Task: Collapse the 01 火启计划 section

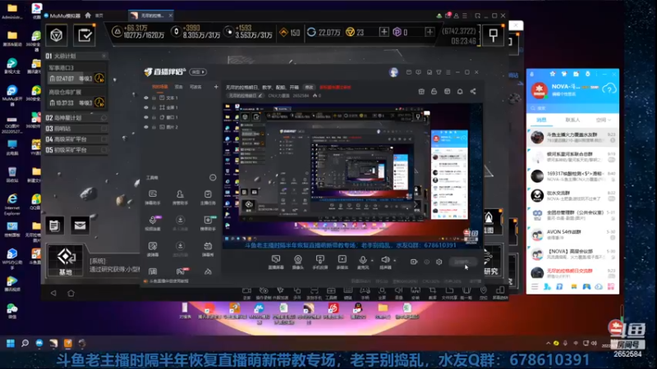Action: [x=104, y=56]
